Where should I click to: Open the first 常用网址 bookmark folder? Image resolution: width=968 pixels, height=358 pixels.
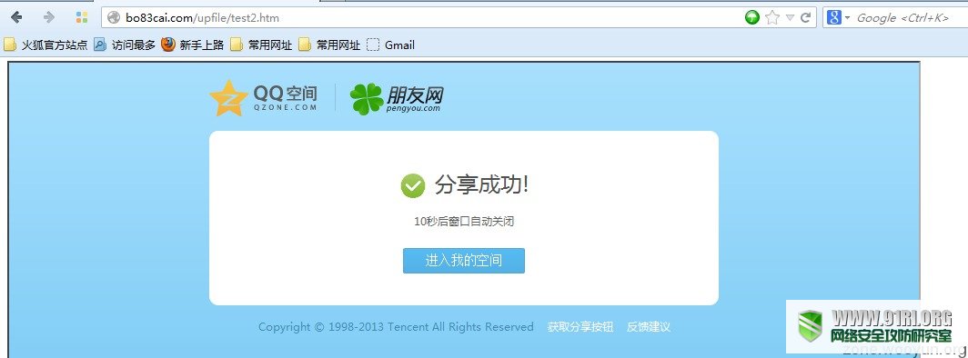coord(260,45)
